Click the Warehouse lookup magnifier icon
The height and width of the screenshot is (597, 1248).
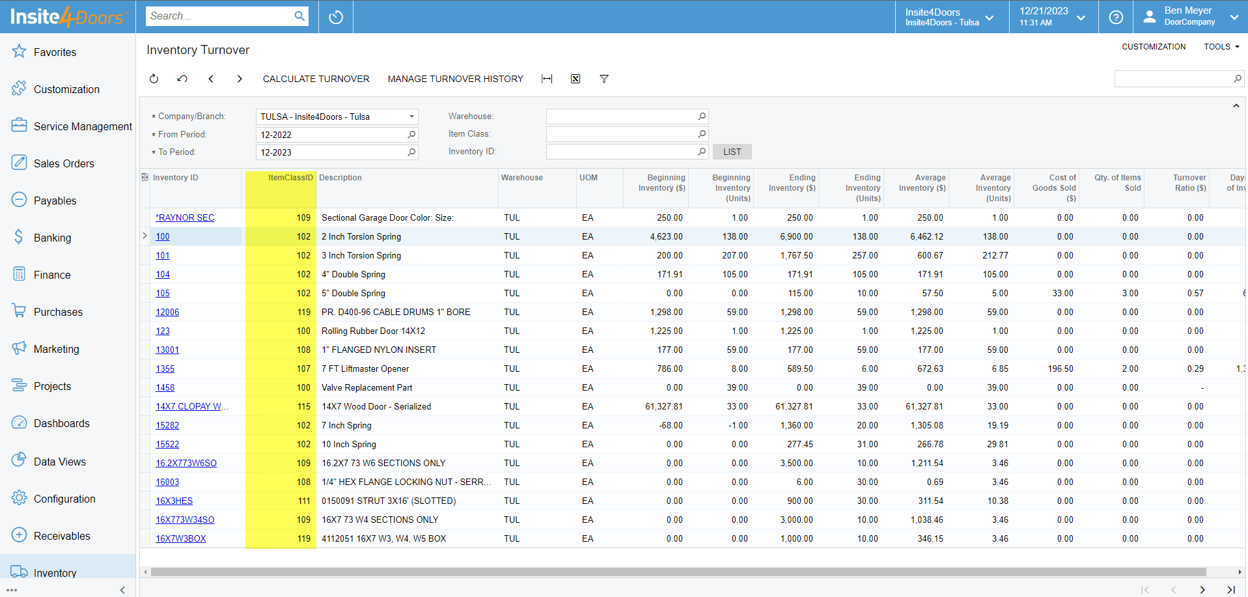coord(702,117)
